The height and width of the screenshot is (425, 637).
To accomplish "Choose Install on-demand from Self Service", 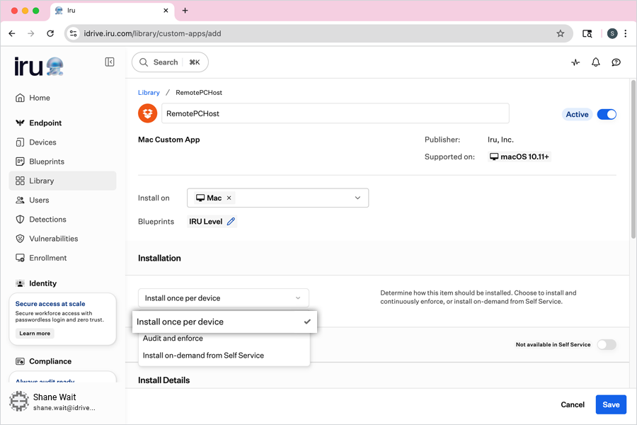I will point(203,356).
